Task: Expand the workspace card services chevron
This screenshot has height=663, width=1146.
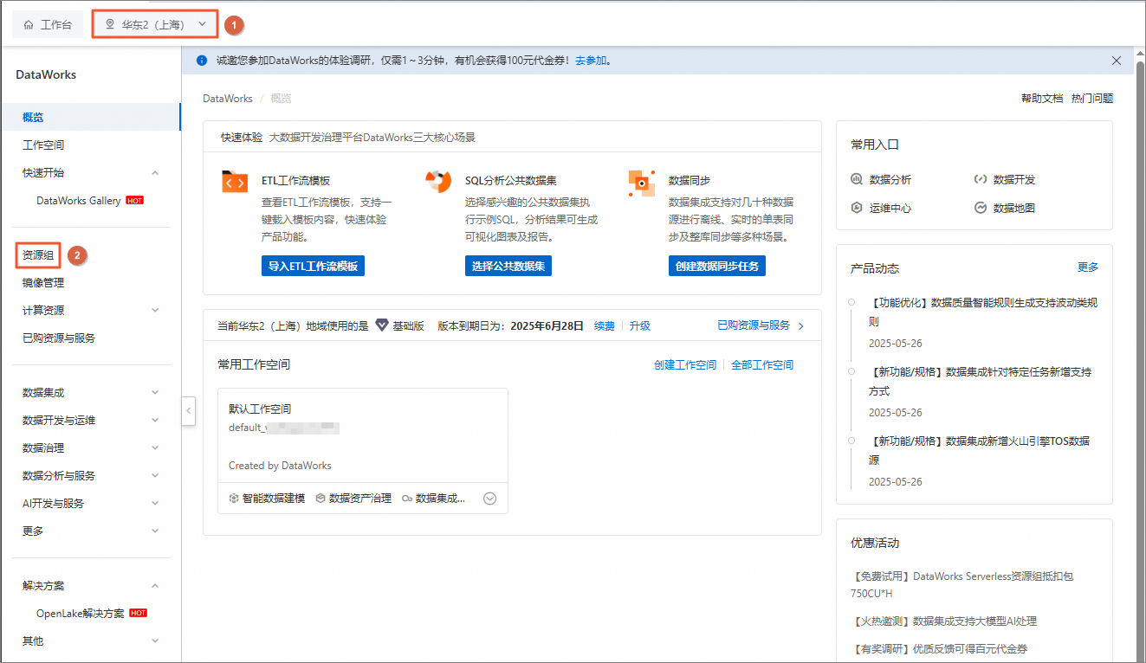Action: [x=489, y=498]
